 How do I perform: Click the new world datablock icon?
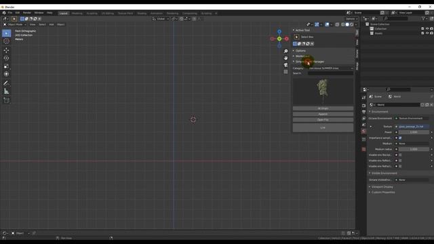(x=427, y=105)
